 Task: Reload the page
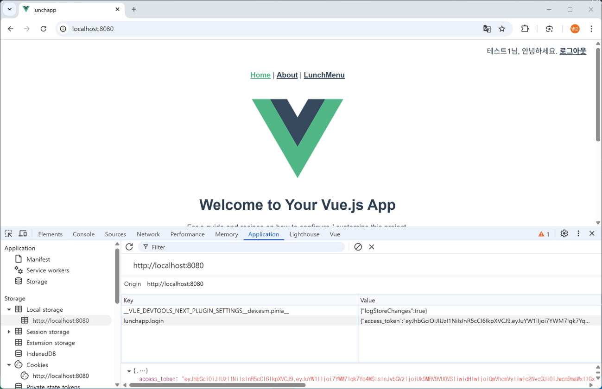click(44, 29)
